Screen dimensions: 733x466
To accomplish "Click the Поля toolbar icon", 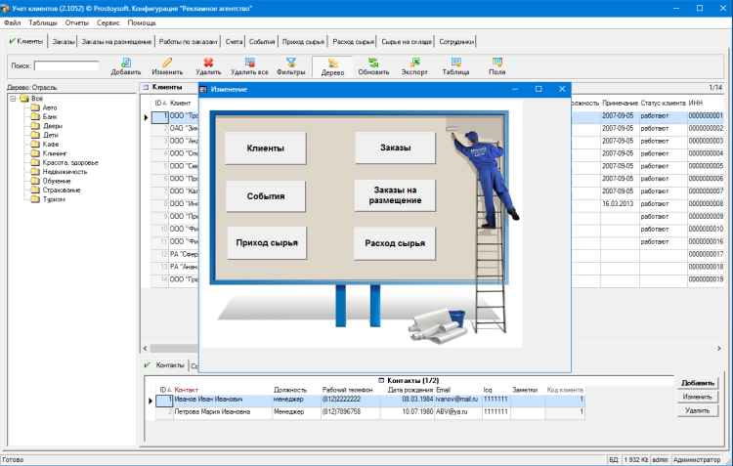I will 497,62.
